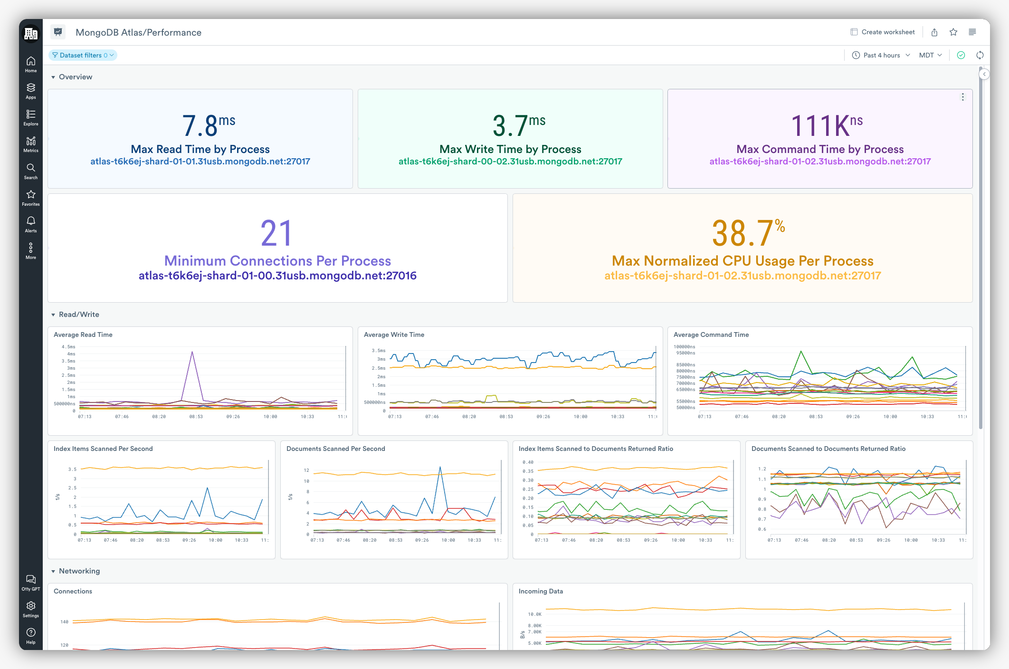1009x669 pixels.
Task: Click the green peak in Average Command Time
Action: (801, 352)
